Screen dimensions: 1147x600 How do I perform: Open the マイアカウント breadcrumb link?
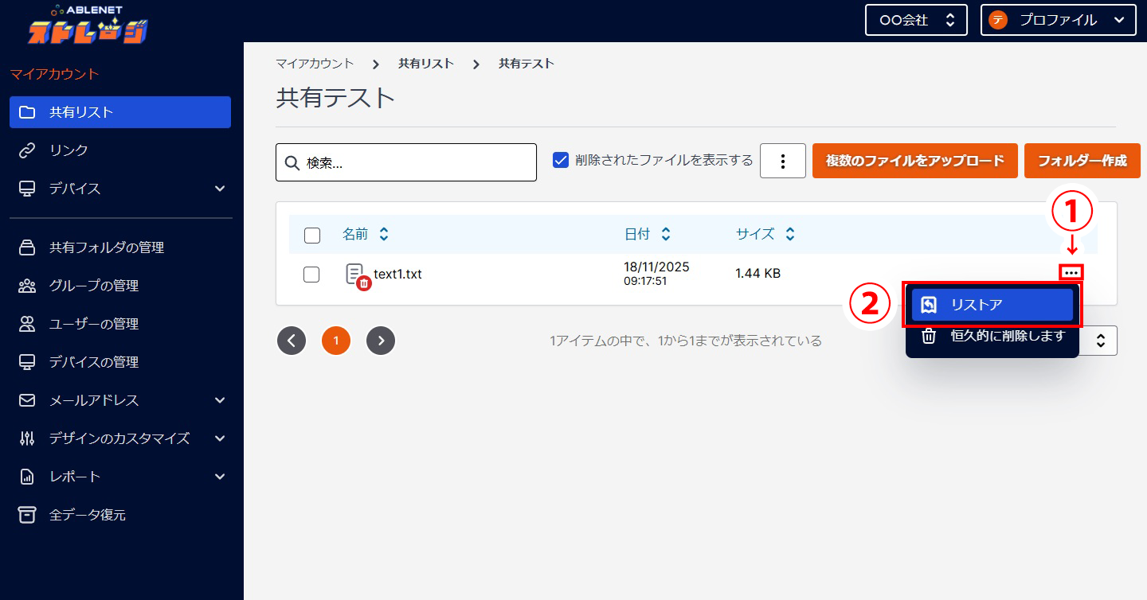click(315, 63)
